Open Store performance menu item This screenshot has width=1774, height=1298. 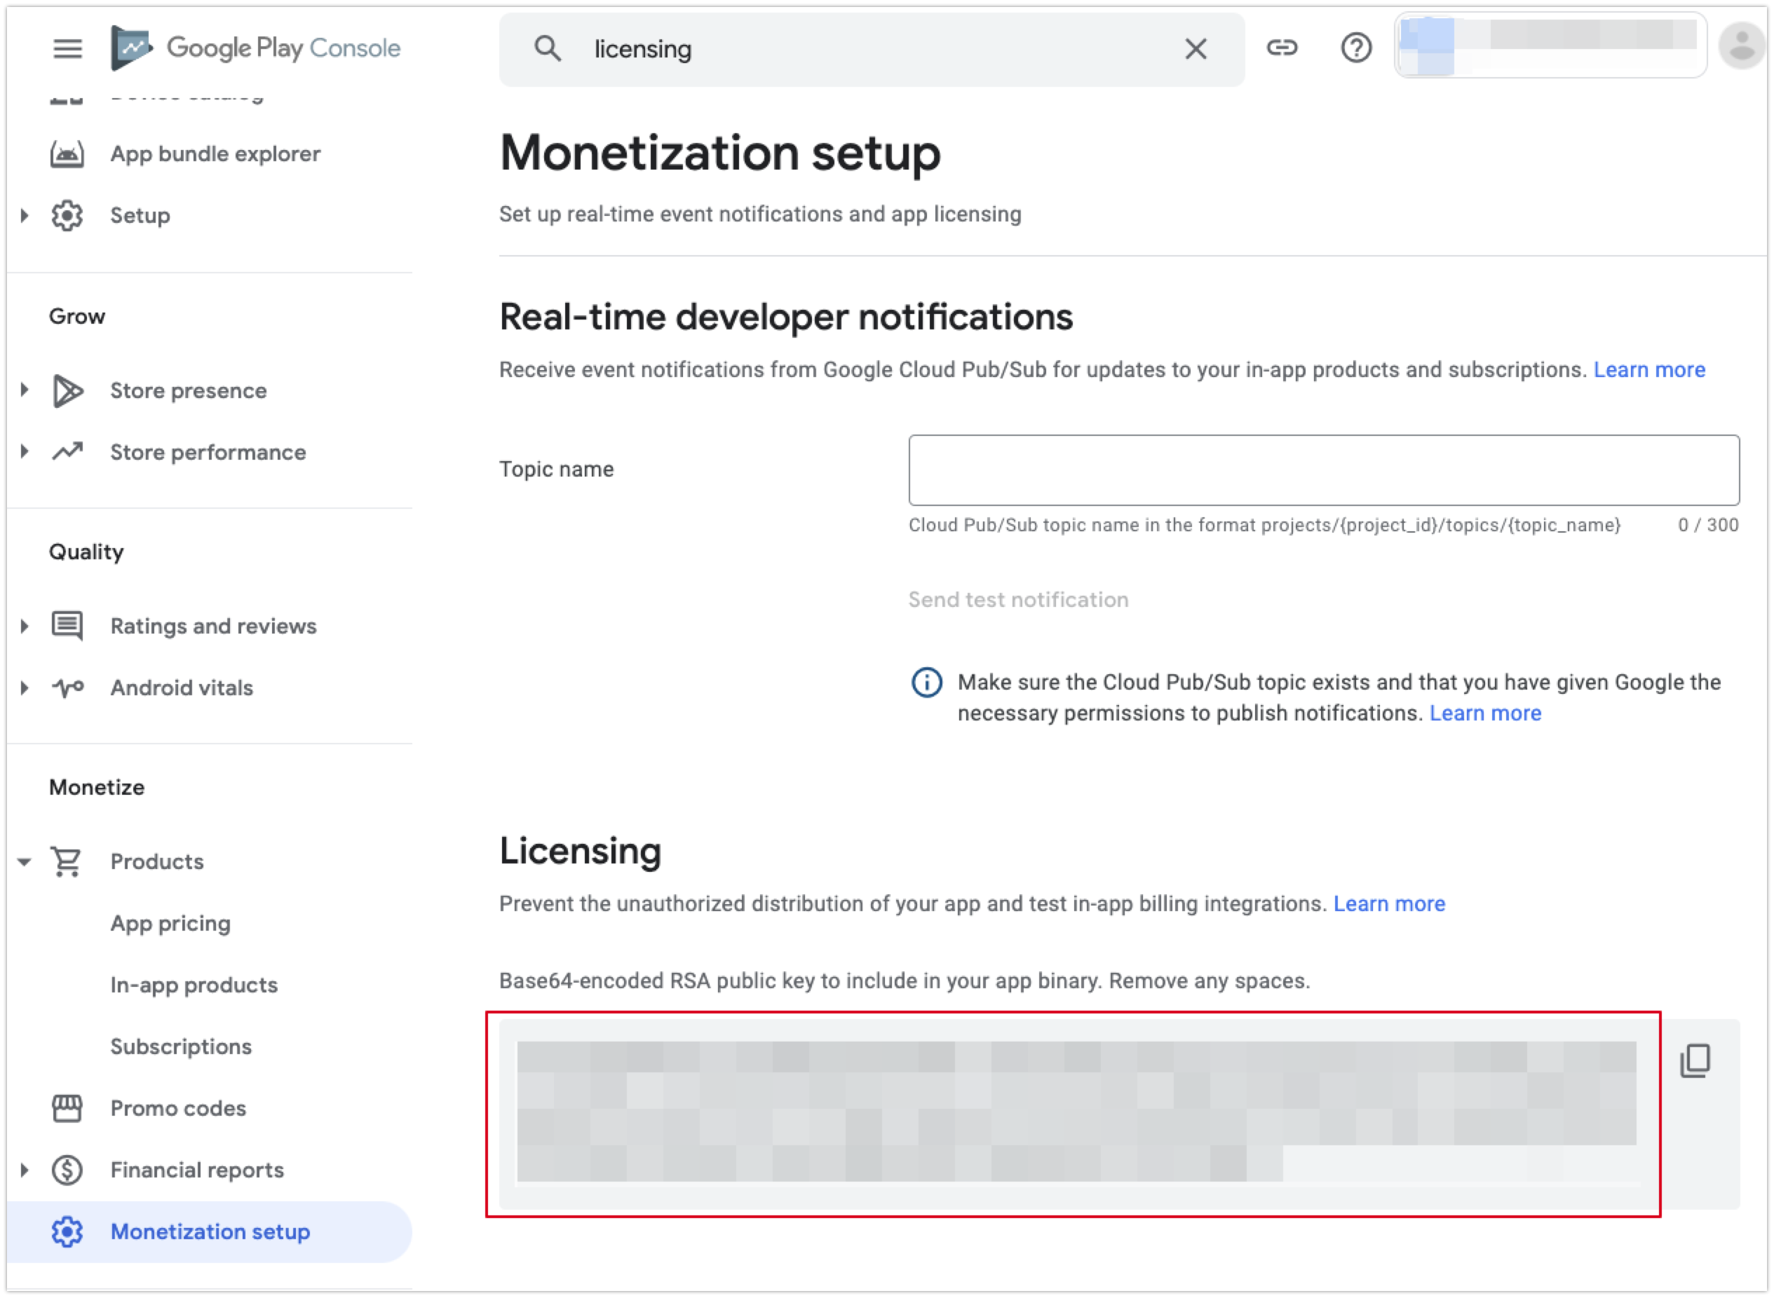(208, 452)
